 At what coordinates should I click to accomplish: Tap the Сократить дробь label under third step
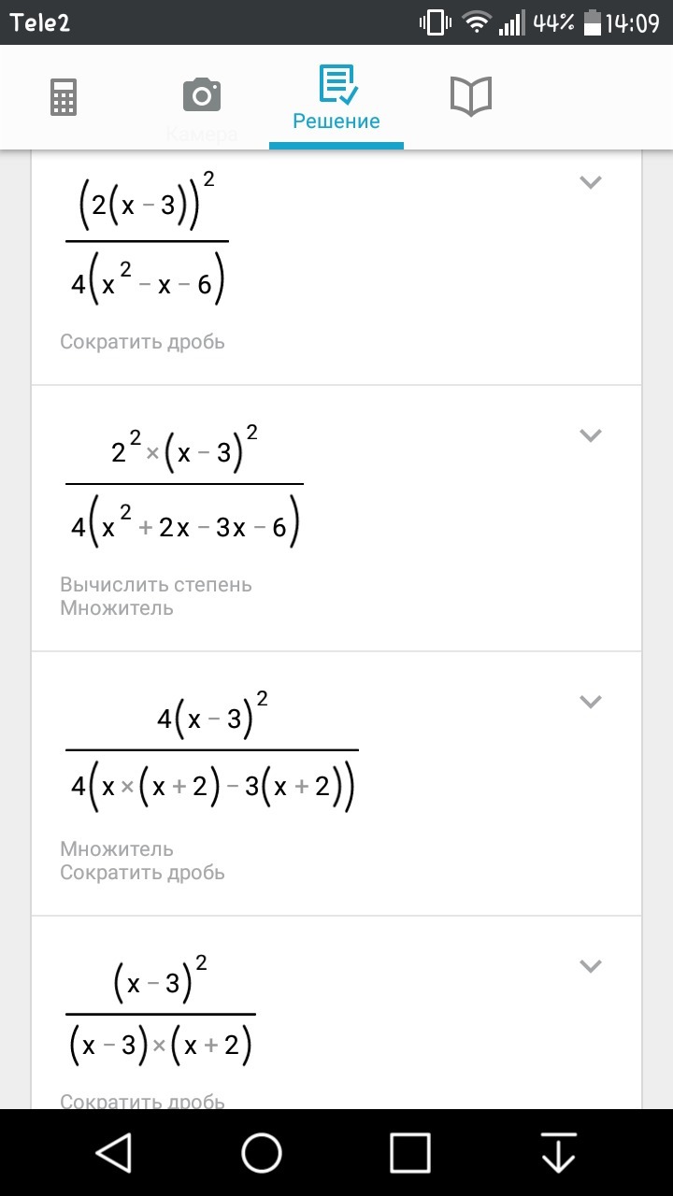point(143,873)
